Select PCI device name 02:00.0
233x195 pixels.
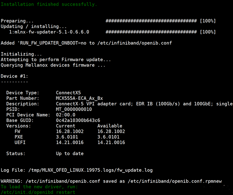(66, 115)
